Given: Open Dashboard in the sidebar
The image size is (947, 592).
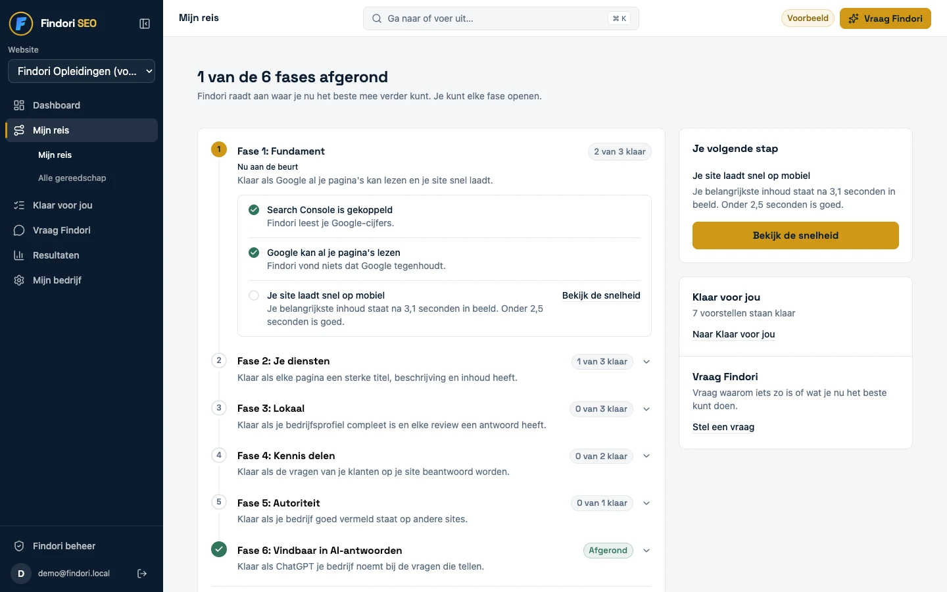Looking at the screenshot, I should [82, 105].
